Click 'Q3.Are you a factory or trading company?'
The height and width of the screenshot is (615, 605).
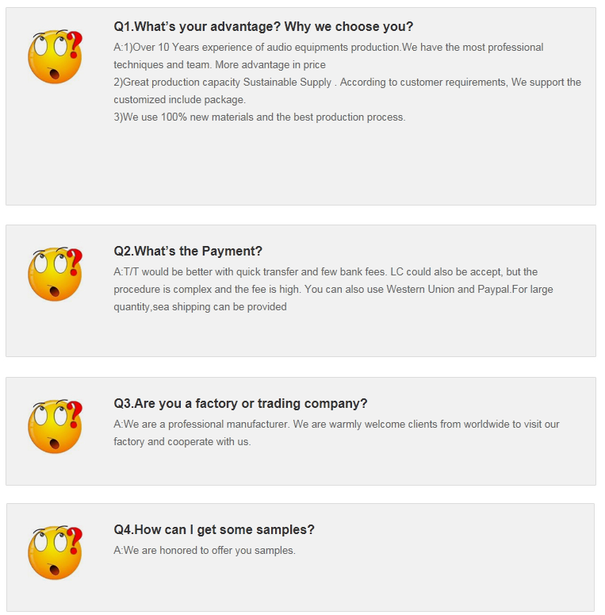pyautogui.click(x=240, y=403)
